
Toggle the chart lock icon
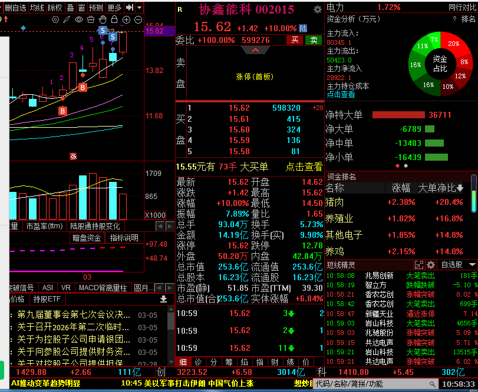pos(114,20)
